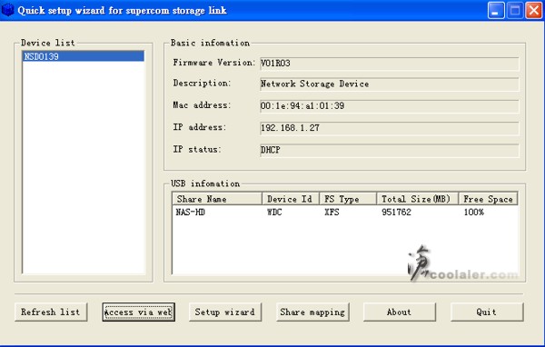Open Access via web
This screenshot has height=347, width=545.
[138, 312]
